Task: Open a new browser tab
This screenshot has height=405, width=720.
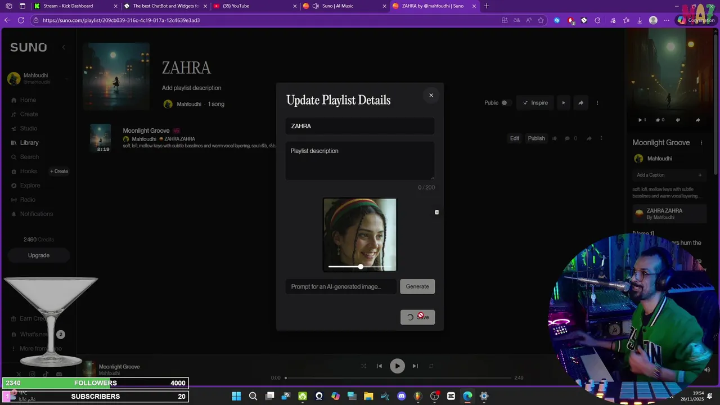Action: 487,6
